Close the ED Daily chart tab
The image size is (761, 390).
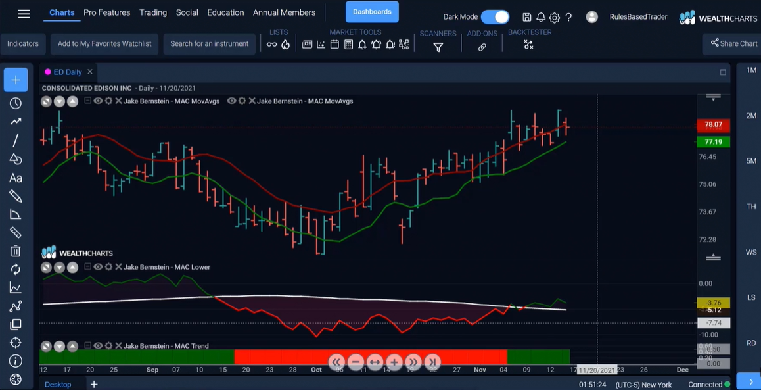(90, 72)
